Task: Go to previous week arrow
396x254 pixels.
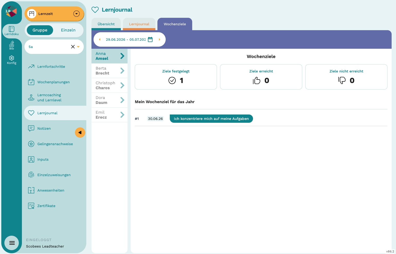Action: [100, 39]
